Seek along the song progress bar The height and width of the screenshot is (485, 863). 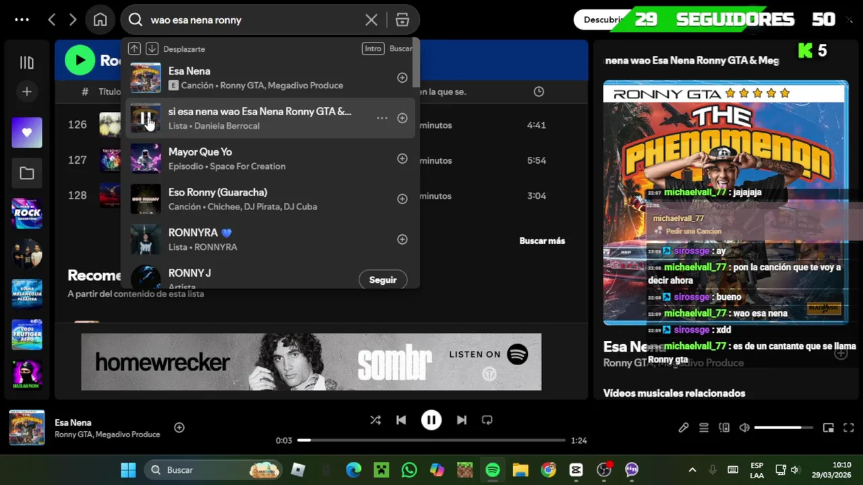coord(431,441)
